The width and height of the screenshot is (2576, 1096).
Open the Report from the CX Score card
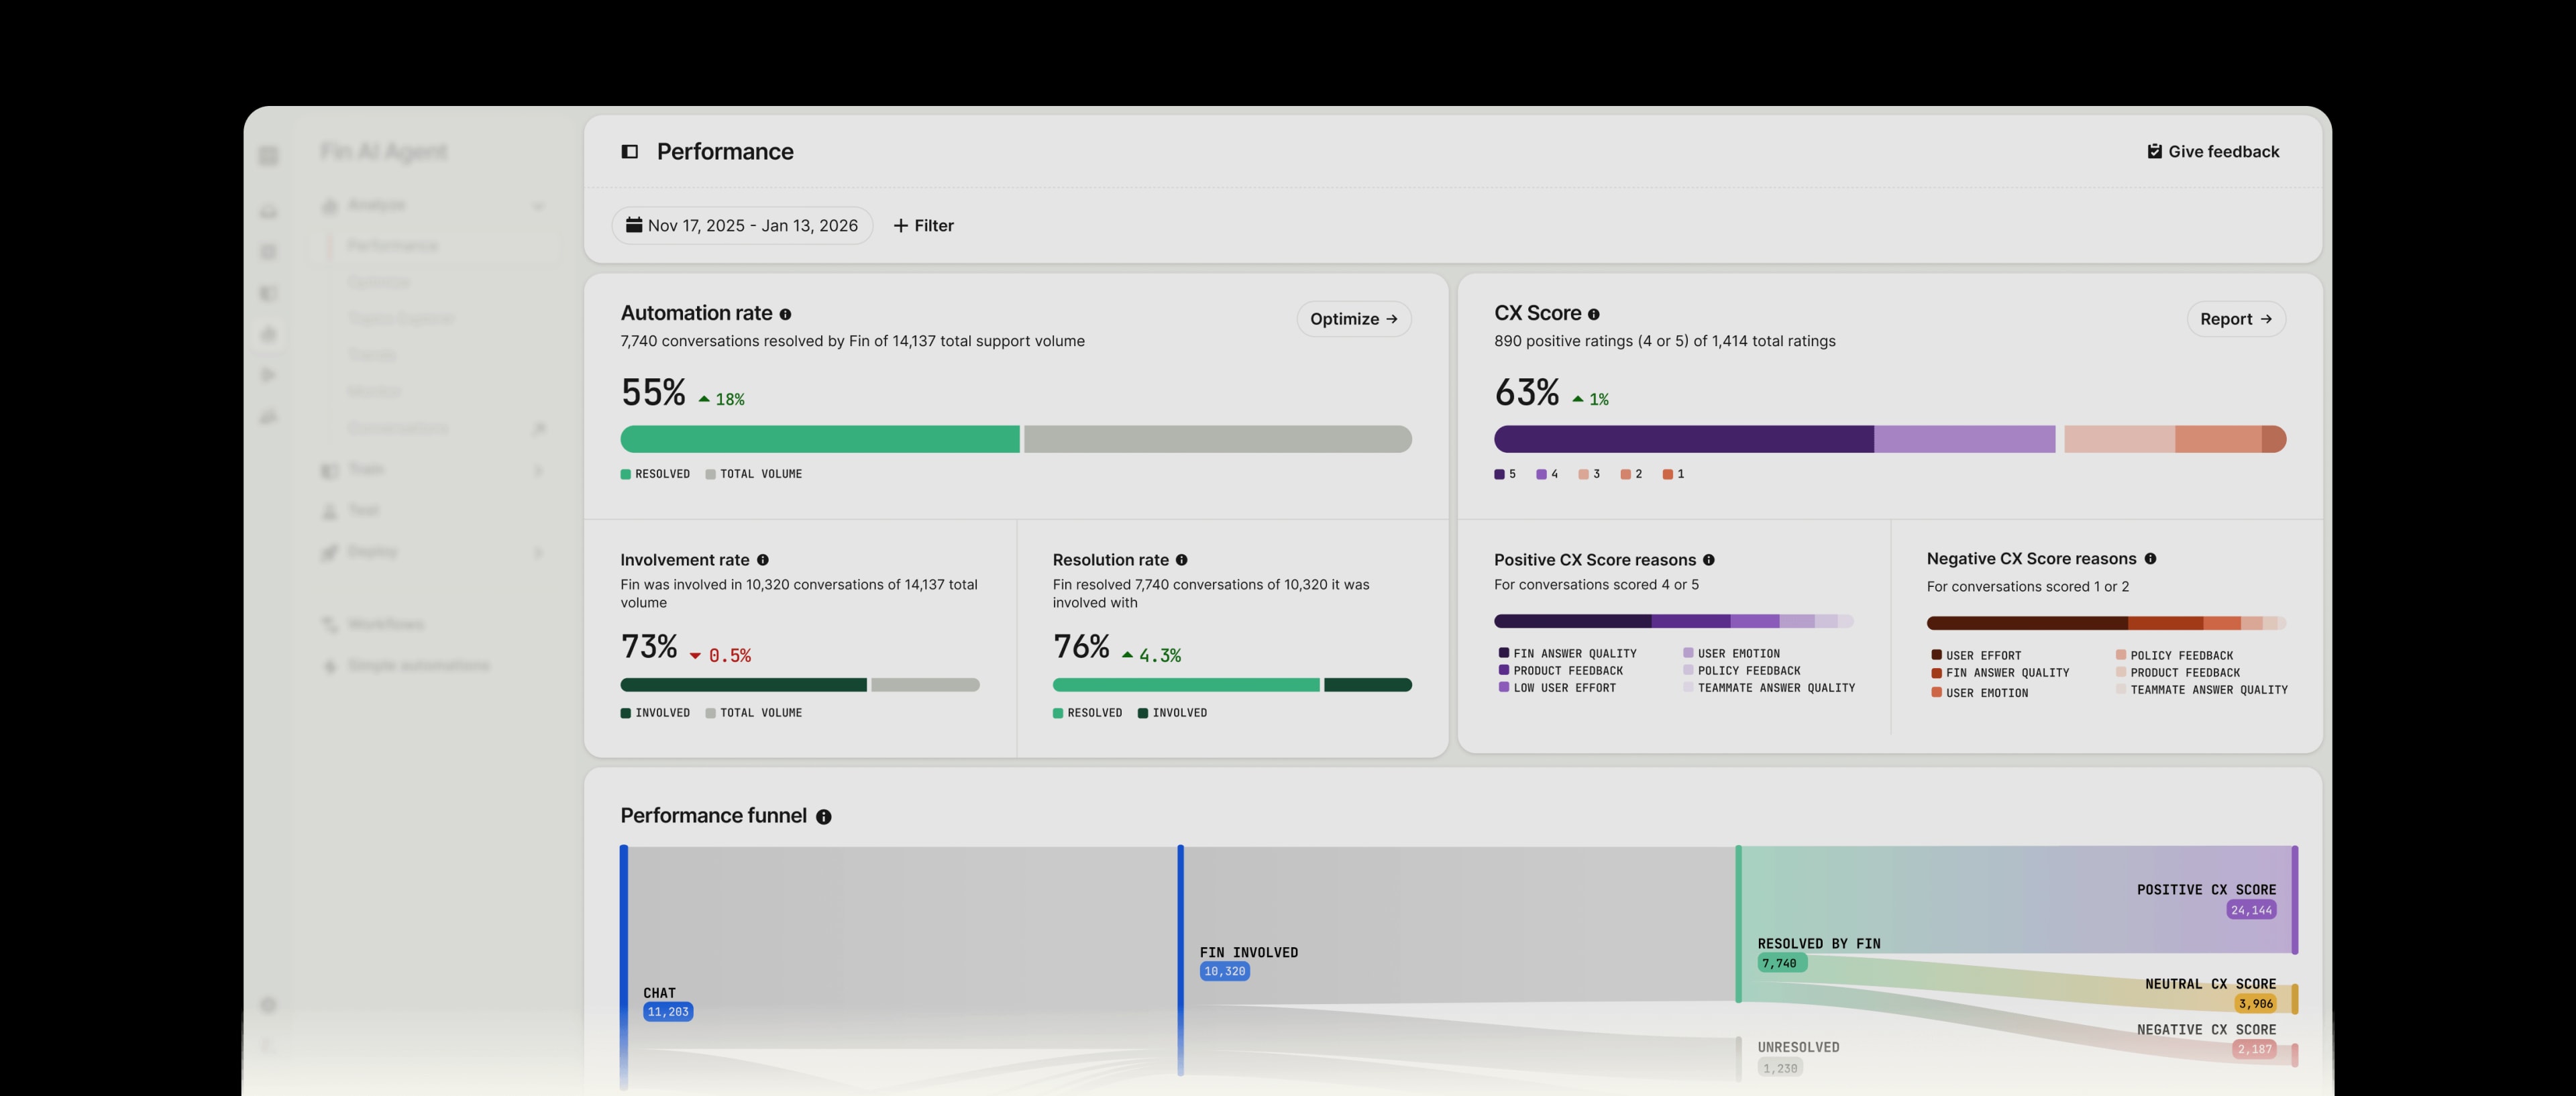2235,318
